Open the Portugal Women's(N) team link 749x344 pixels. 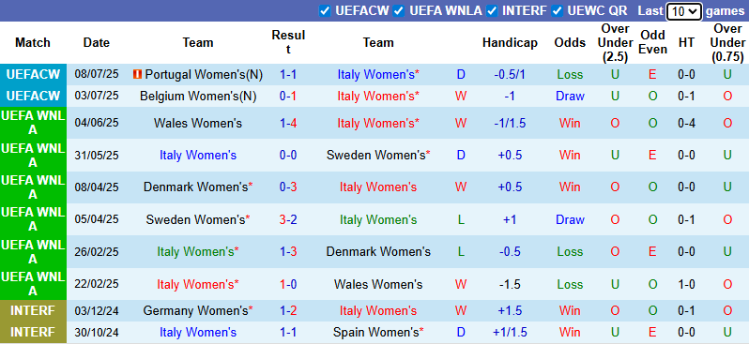click(x=204, y=74)
